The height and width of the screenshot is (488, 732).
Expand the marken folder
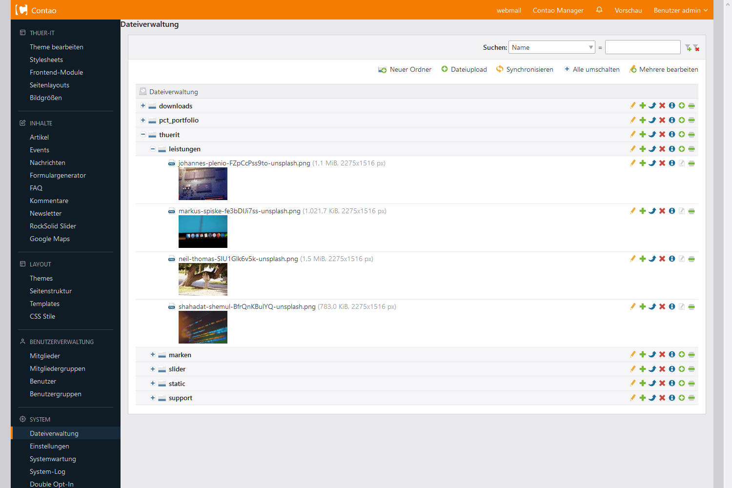153,354
